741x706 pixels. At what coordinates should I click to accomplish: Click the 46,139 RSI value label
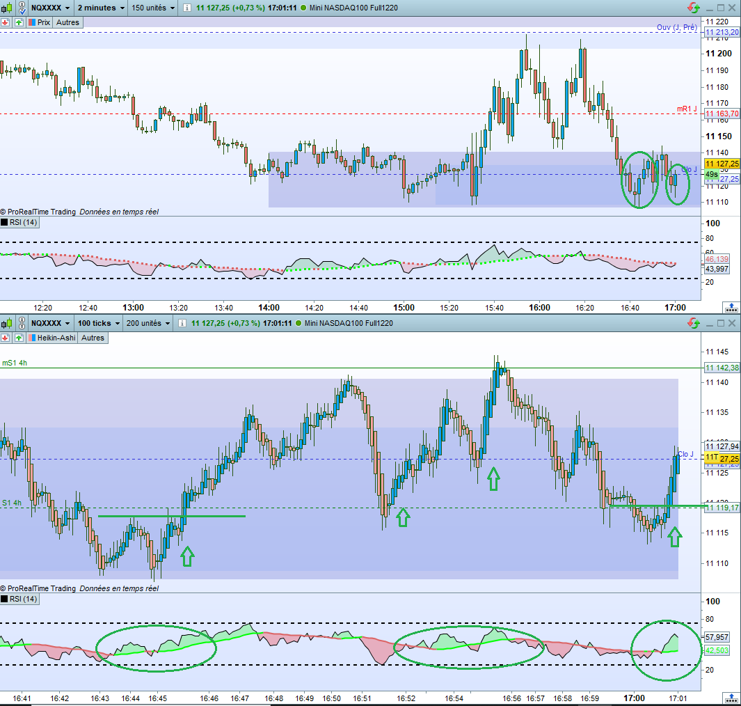click(717, 259)
